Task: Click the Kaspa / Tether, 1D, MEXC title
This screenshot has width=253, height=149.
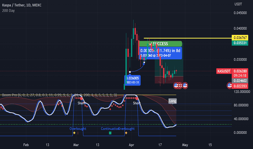Action: (x=22, y=5)
